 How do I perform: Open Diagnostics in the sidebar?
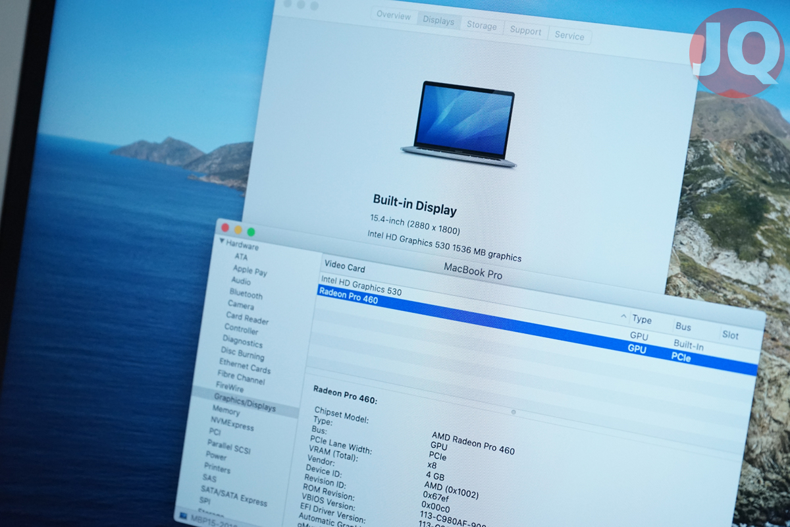[242, 341]
